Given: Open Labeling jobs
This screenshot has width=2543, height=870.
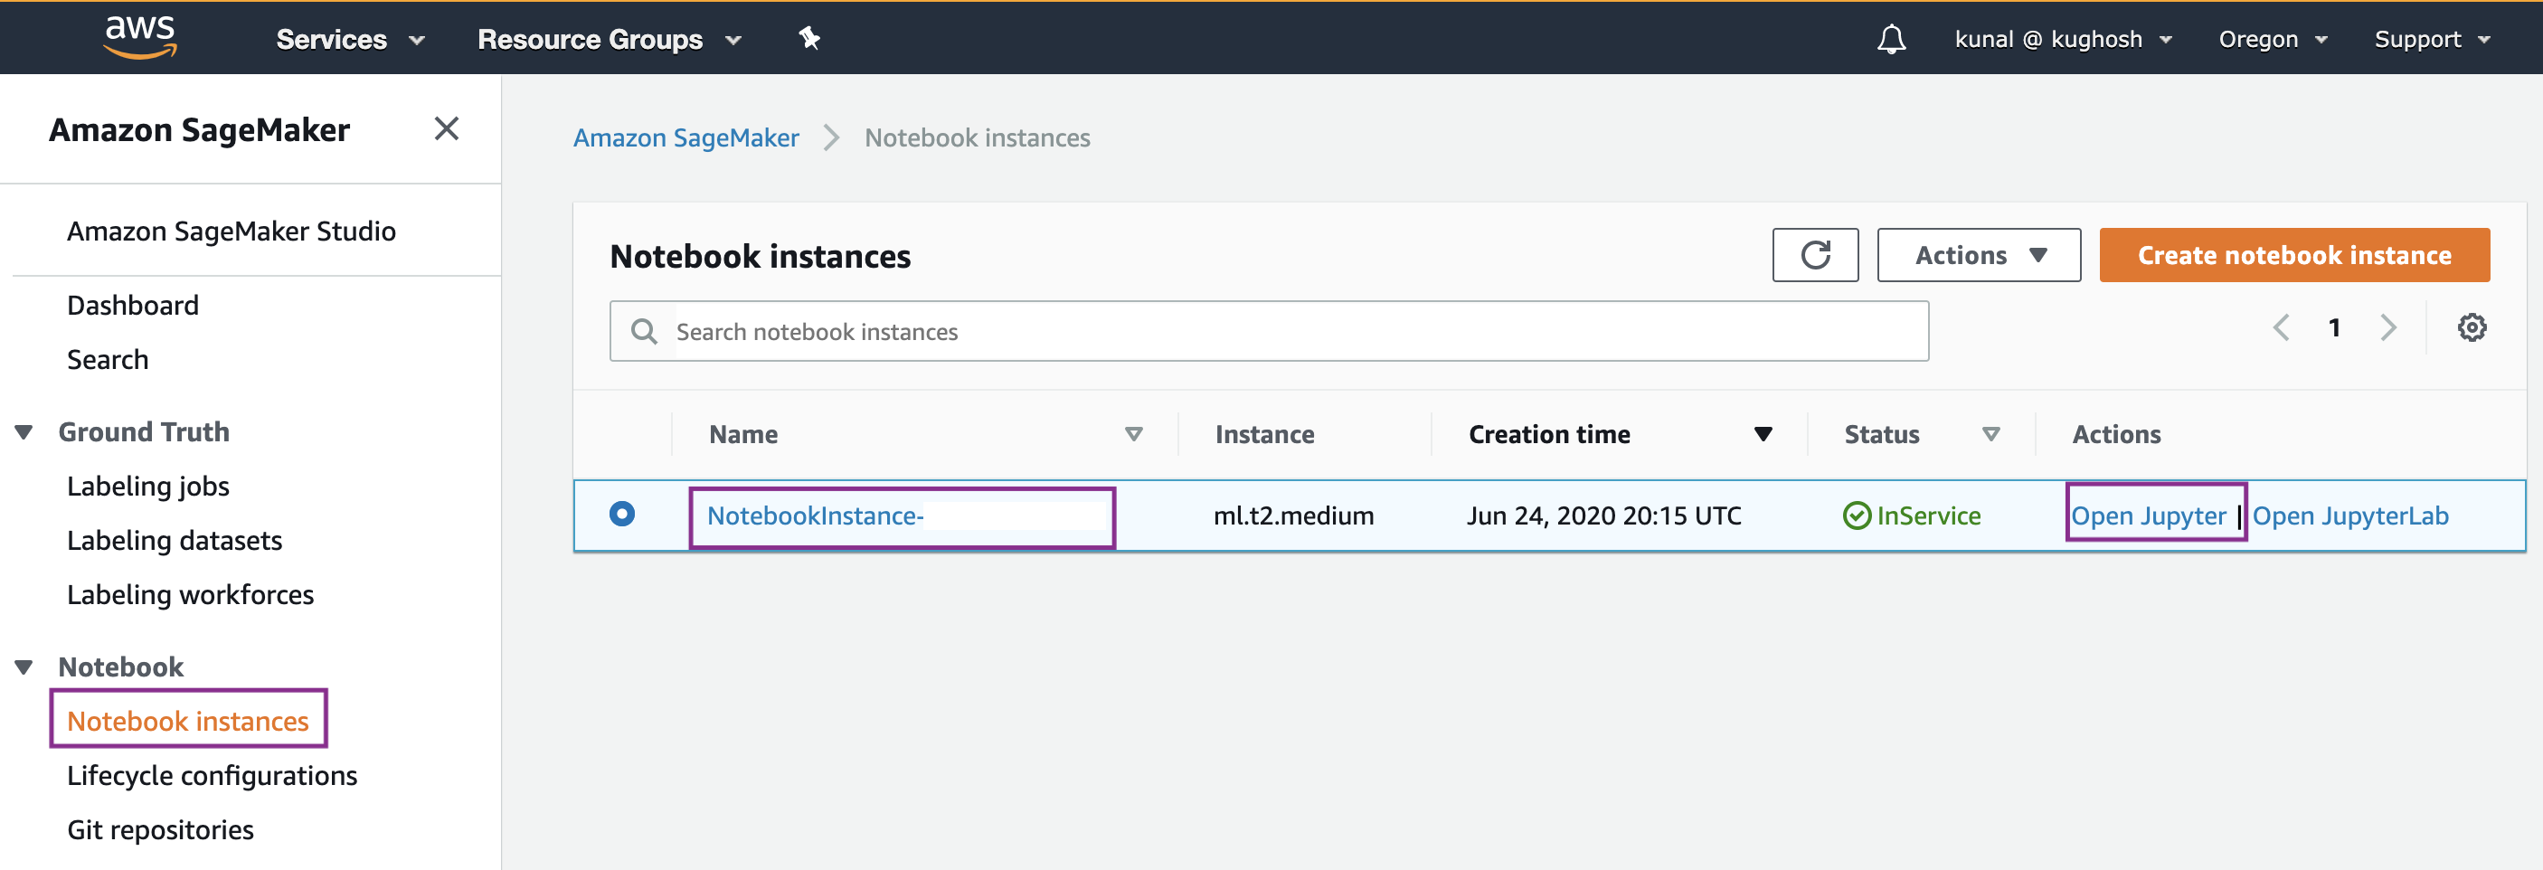Looking at the screenshot, I should 148,486.
